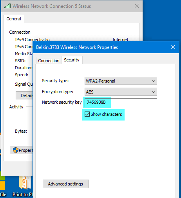Viewport: 181px width, 198px height.
Task: Click the Duration label in Status window
Action: tap(24, 68)
